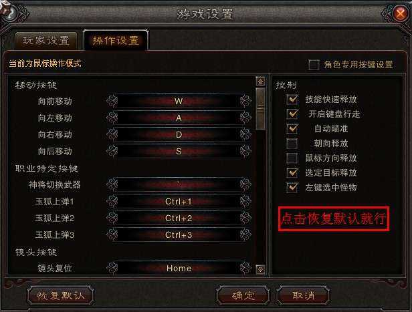Screen dimensions: 412x312
Task: Select the 向左移动 binding showing A
Action: click(x=179, y=118)
